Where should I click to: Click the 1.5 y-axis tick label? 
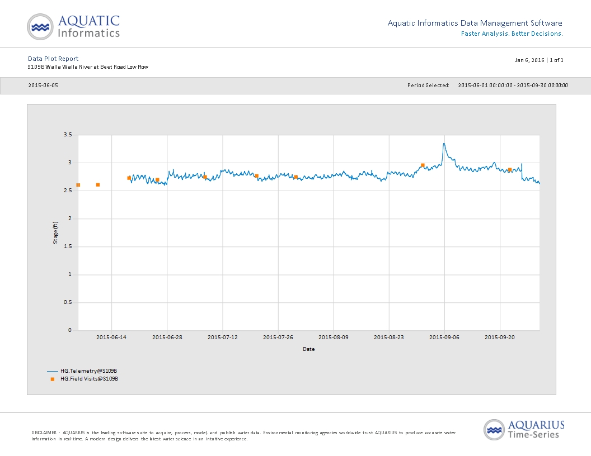point(68,246)
